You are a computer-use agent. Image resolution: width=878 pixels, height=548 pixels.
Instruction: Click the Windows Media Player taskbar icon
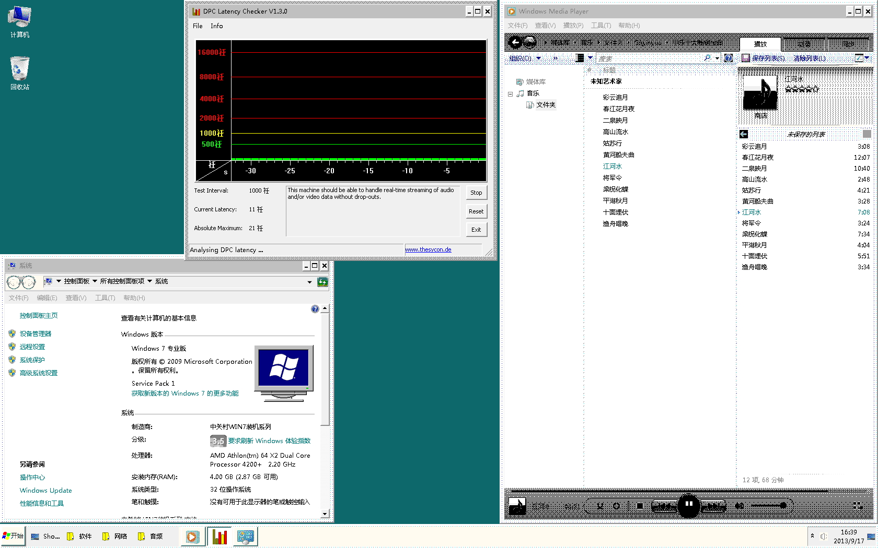point(192,537)
